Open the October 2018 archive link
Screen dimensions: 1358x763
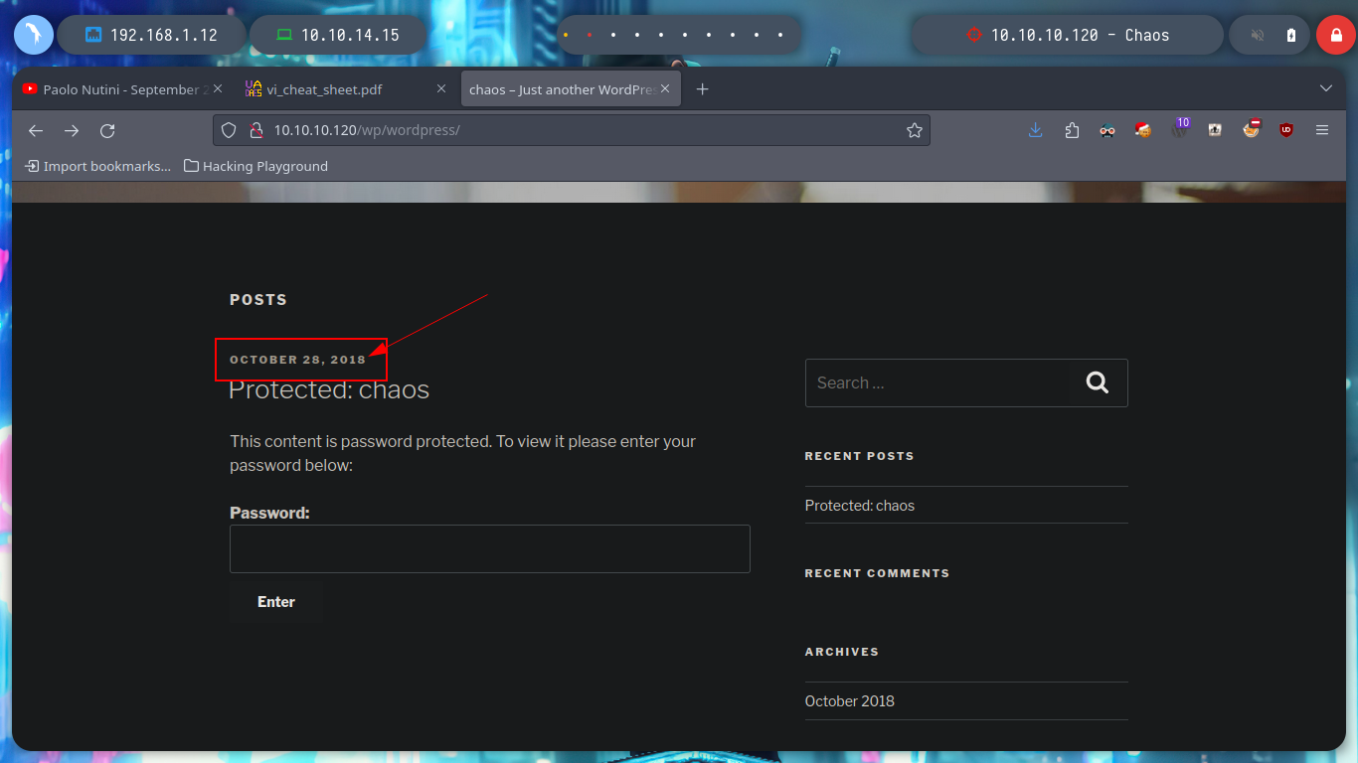(x=850, y=700)
